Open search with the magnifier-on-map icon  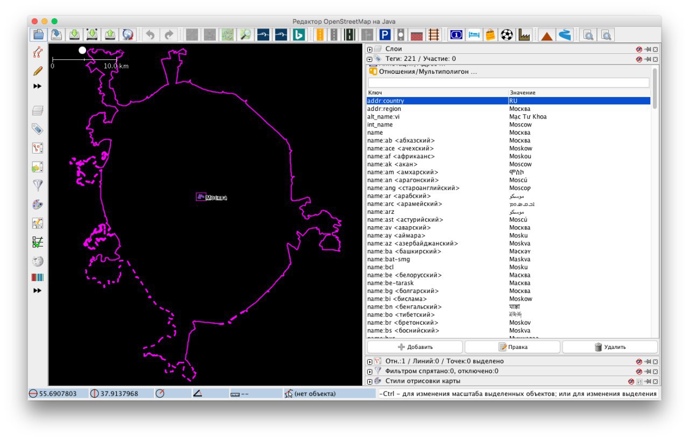[x=245, y=34]
